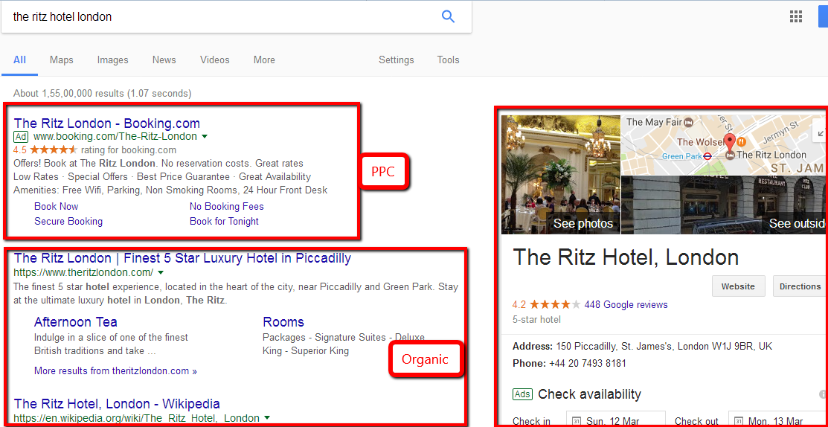The image size is (828, 427).
Task: Switch to the Images search tab
Action: click(112, 60)
